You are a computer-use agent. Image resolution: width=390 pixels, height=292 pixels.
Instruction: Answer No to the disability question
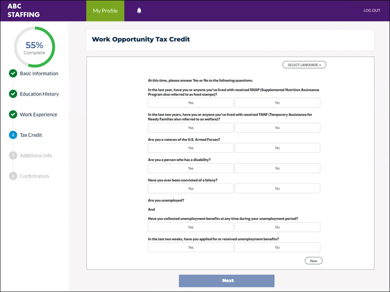(277, 168)
